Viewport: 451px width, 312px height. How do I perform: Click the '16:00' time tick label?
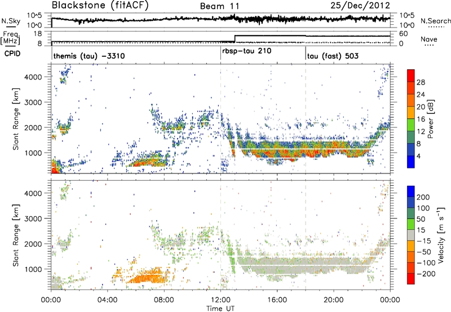[277, 300]
